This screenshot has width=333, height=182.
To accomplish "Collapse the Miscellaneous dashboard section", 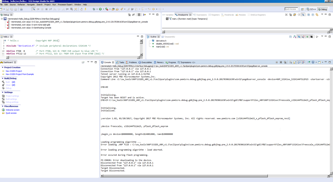I will (3, 106).
